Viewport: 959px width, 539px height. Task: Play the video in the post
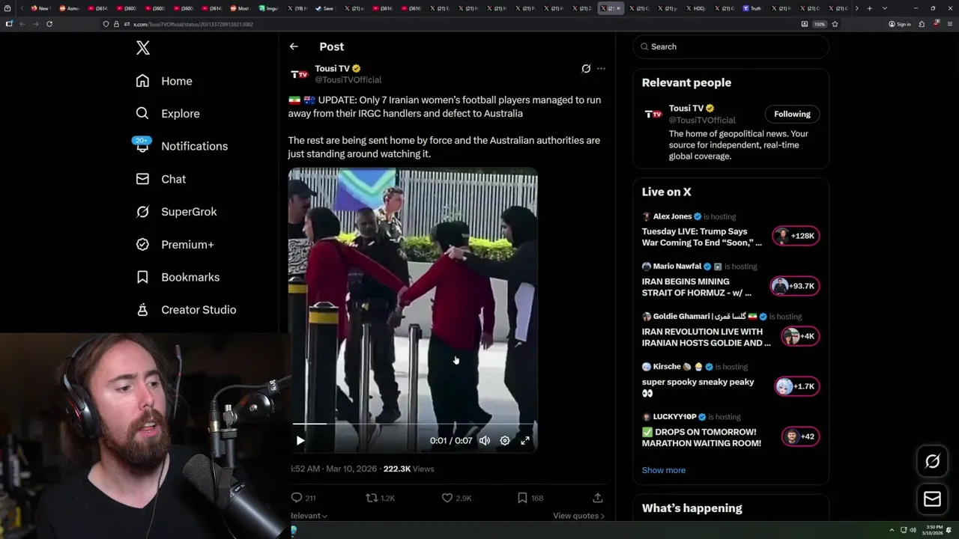pyautogui.click(x=300, y=441)
